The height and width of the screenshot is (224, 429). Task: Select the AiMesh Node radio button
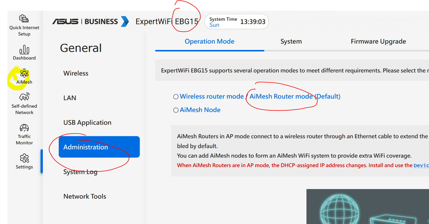click(x=176, y=110)
